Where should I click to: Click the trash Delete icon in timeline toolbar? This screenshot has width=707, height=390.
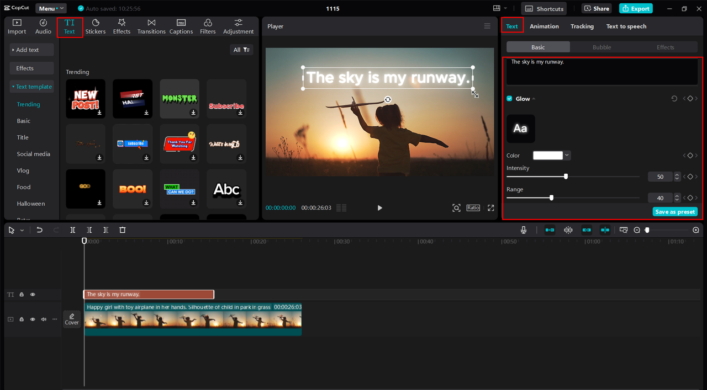(x=123, y=230)
